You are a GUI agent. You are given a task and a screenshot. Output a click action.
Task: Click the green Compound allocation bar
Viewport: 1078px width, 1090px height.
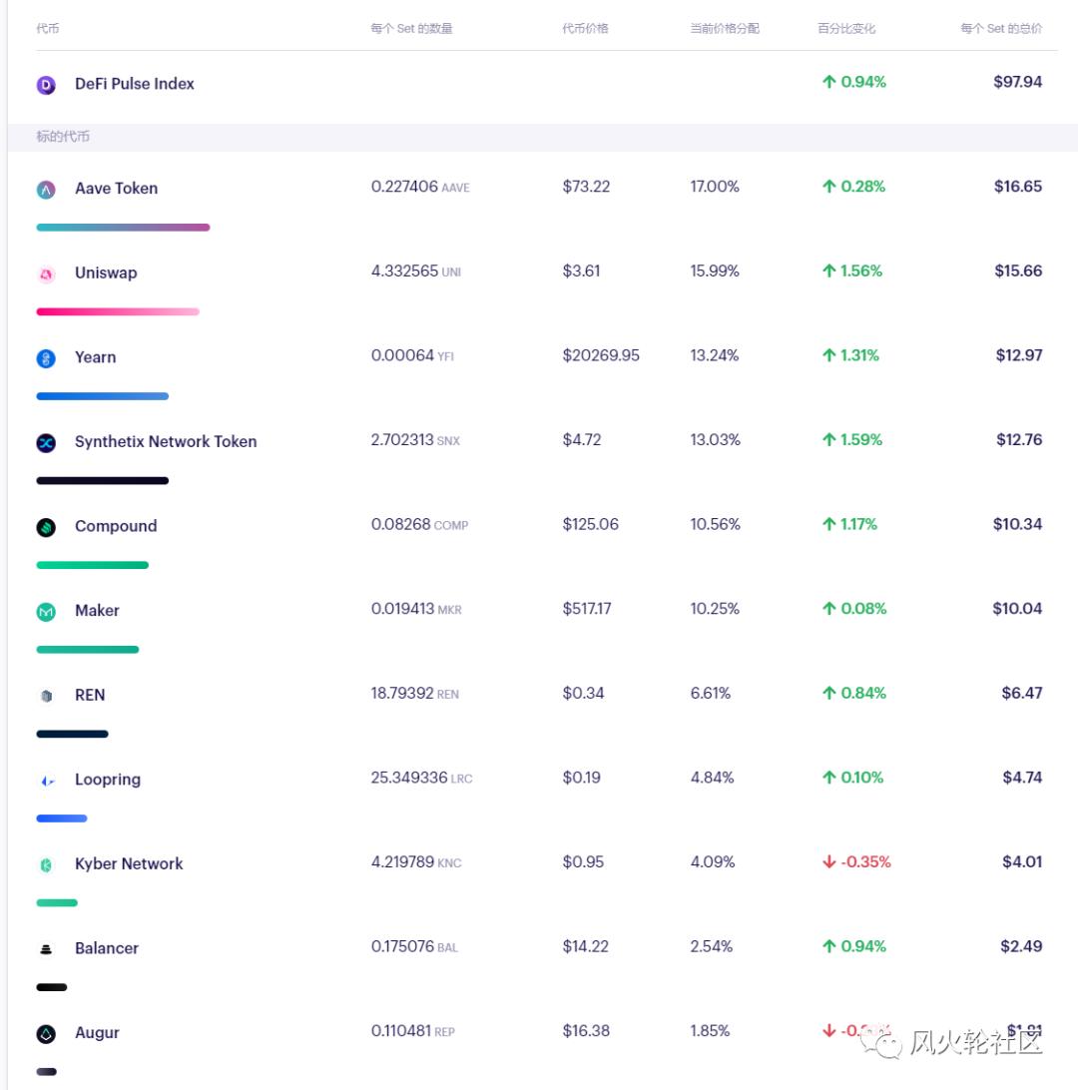[x=93, y=565]
